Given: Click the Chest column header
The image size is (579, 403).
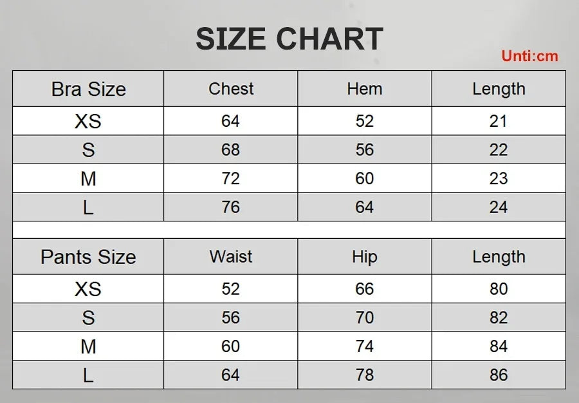Looking at the screenshot, I should [231, 89].
